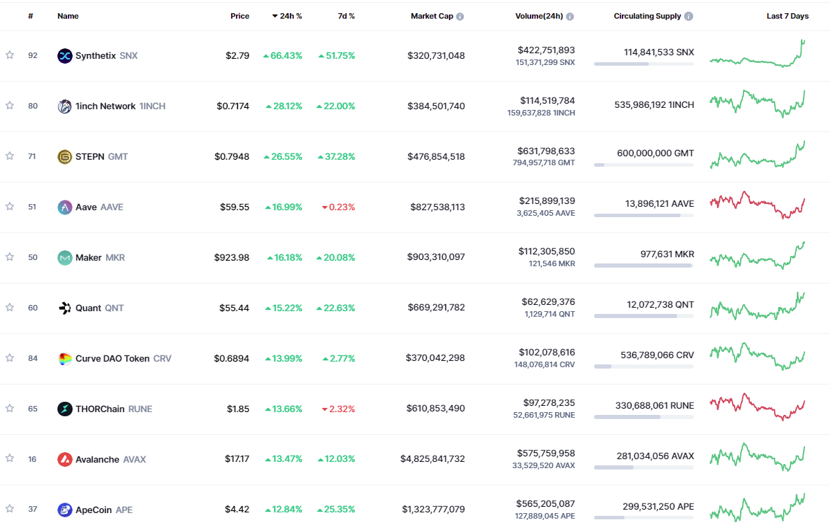
Task: Sort by Volume(24h) column header
Action: click(539, 16)
